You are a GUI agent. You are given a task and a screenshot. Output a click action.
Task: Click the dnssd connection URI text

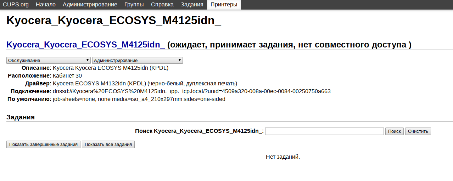(x=192, y=91)
